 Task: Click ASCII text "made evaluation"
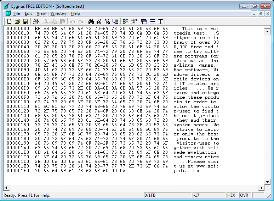(x=195, y=152)
